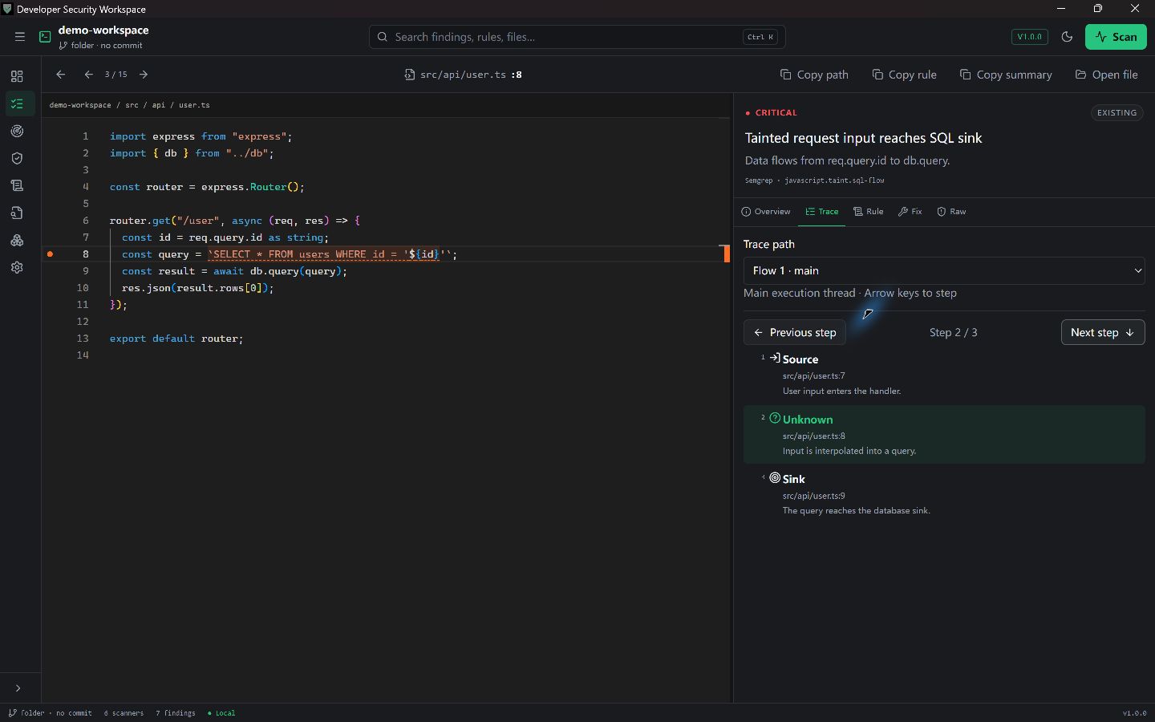This screenshot has width=1155, height=722.
Task: Click the orange marker in editor scrollbar
Action: (x=727, y=254)
